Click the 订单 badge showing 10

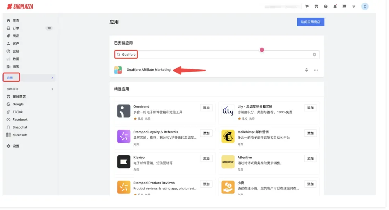tap(49, 28)
